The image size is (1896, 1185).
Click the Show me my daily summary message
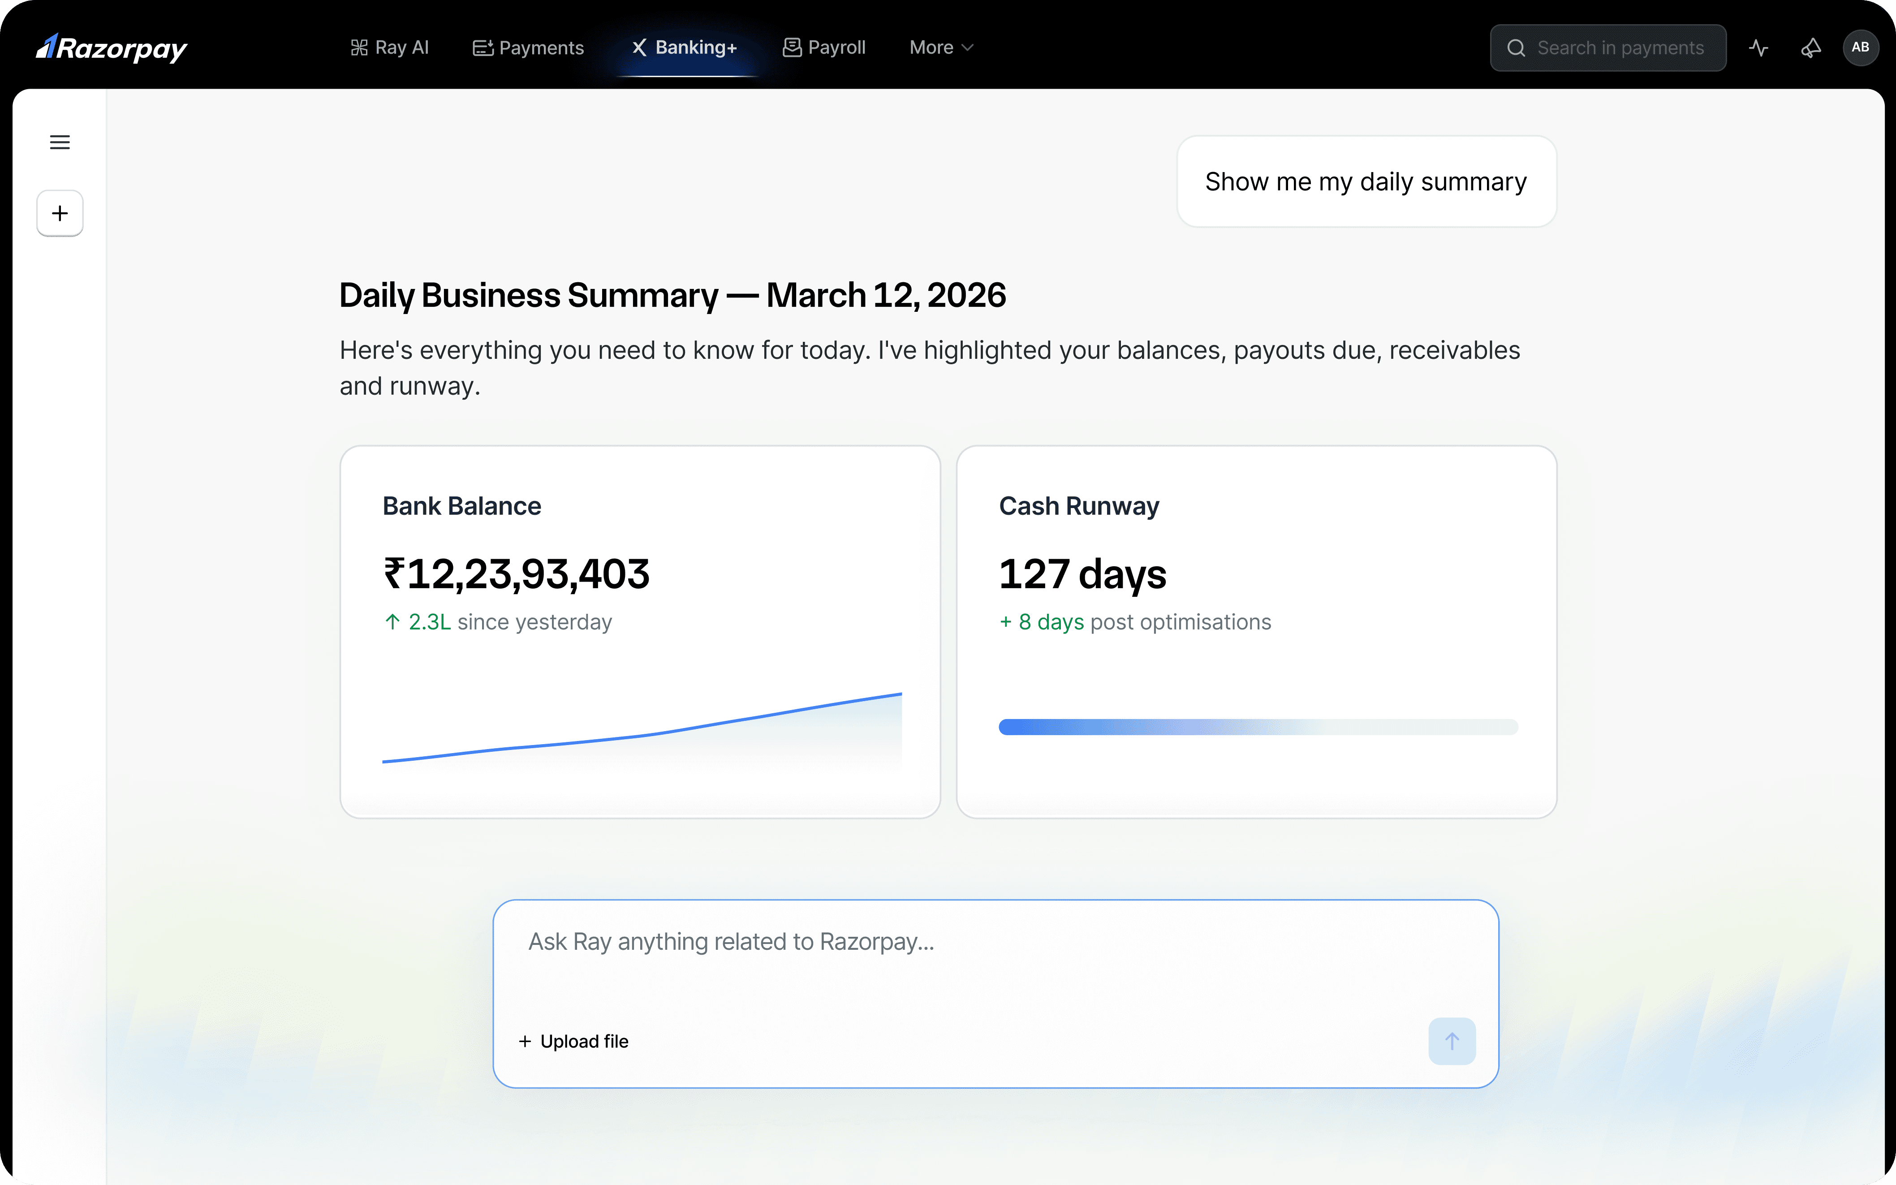tap(1366, 182)
